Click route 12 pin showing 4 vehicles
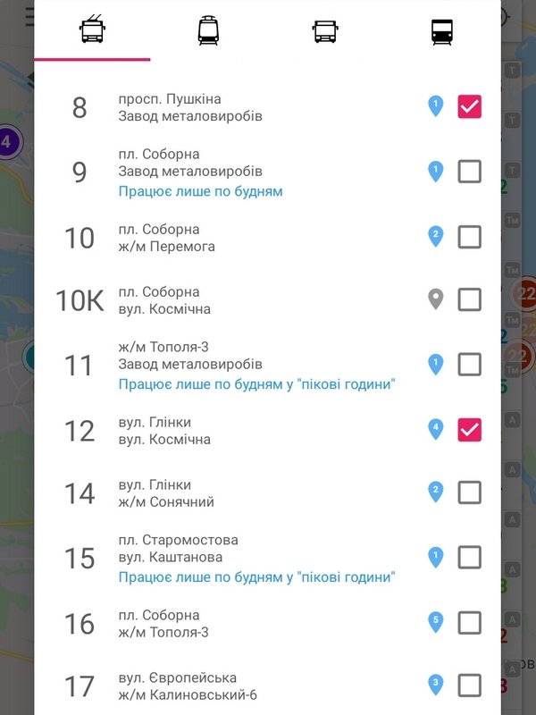536x715 pixels. coord(436,430)
